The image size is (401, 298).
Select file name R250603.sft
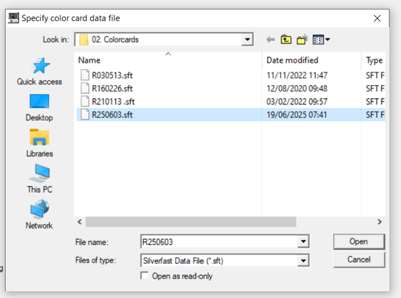(x=112, y=114)
